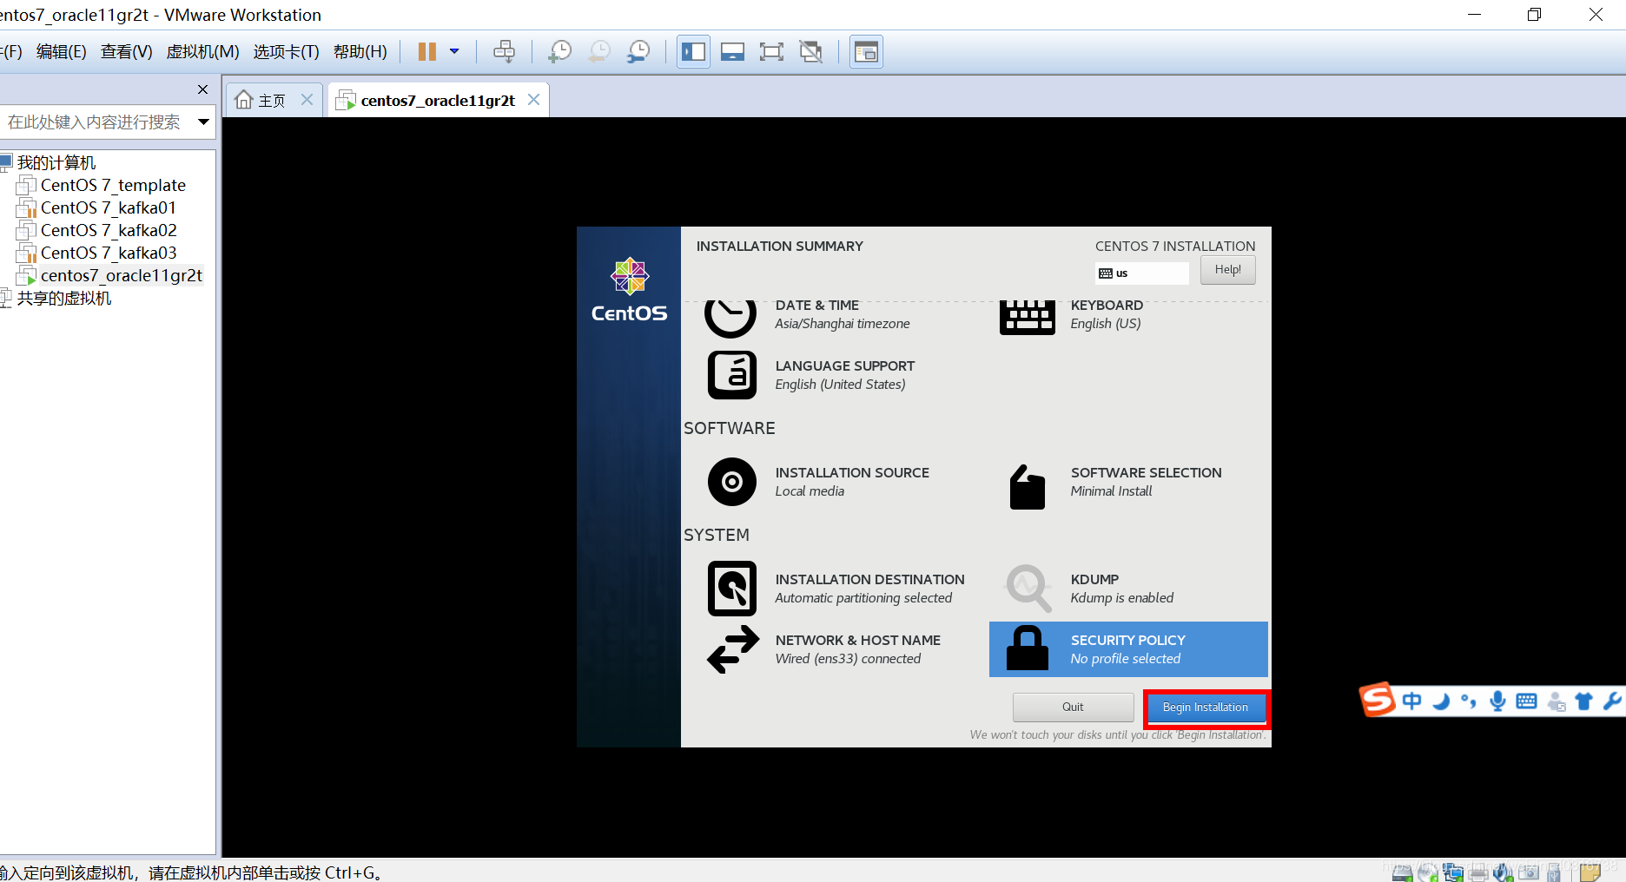1626x882 pixels.
Task: Open the Sogou toolbox wrench icon
Action: pyautogui.click(x=1612, y=701)
